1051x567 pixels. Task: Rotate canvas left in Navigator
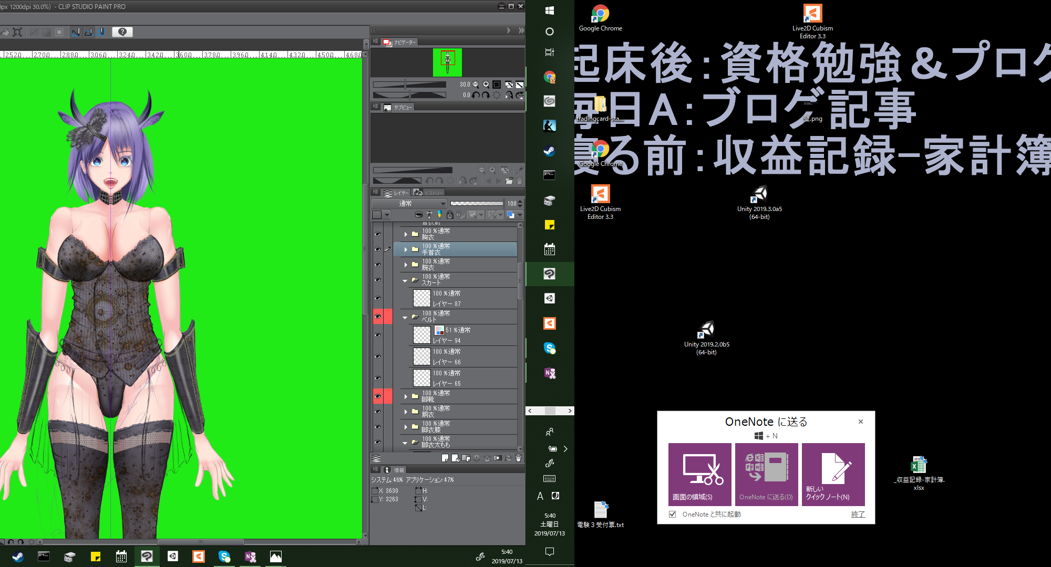coord(476,95)
